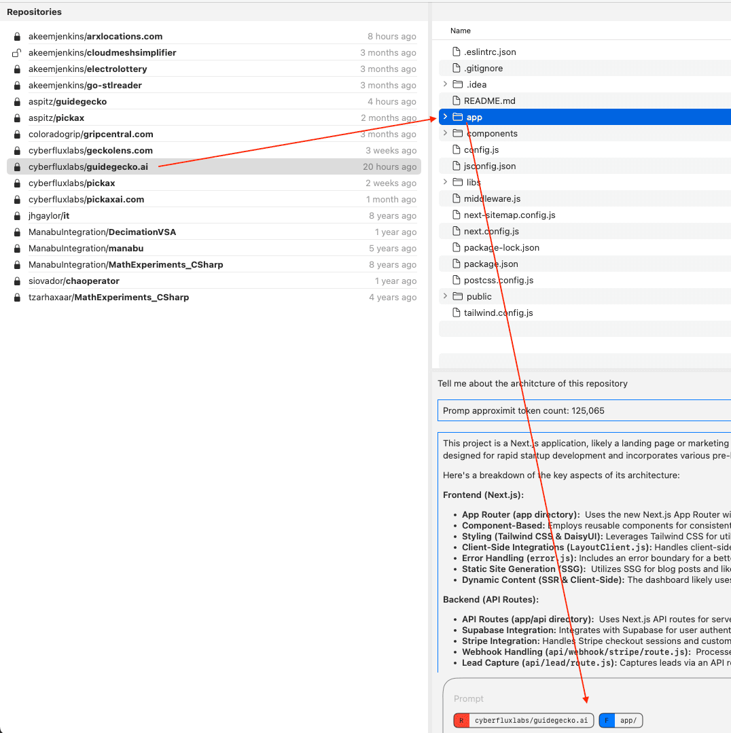Select the cyberfluxlabs/geckolens.com repository

pos(90,151)
